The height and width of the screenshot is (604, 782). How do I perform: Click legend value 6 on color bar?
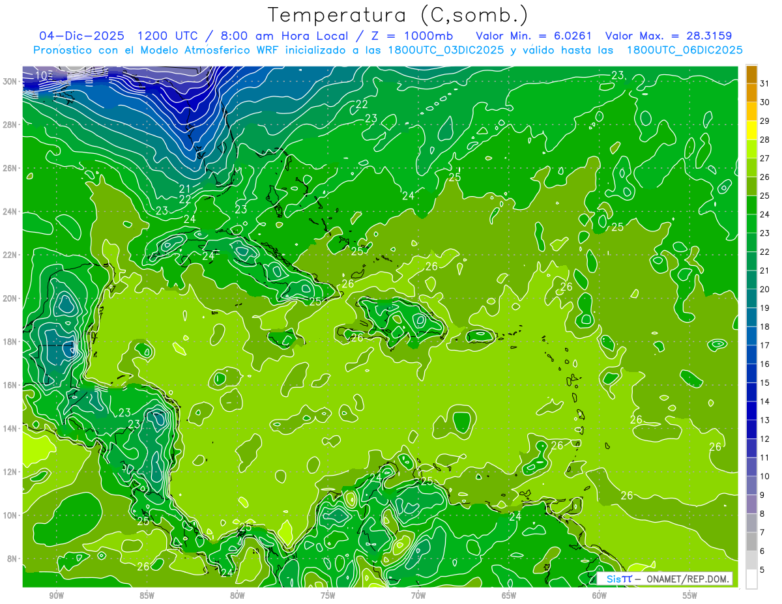coord(762,551)
